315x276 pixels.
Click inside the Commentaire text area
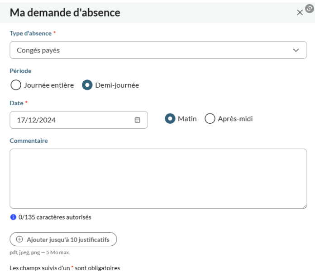[158, 178]
